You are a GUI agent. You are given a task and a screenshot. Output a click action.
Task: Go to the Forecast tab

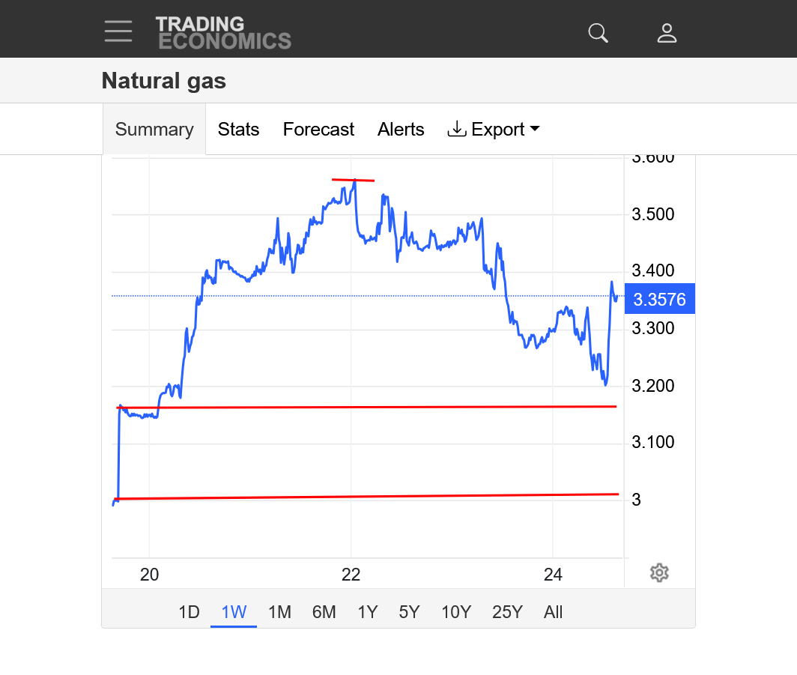[318, 130]
